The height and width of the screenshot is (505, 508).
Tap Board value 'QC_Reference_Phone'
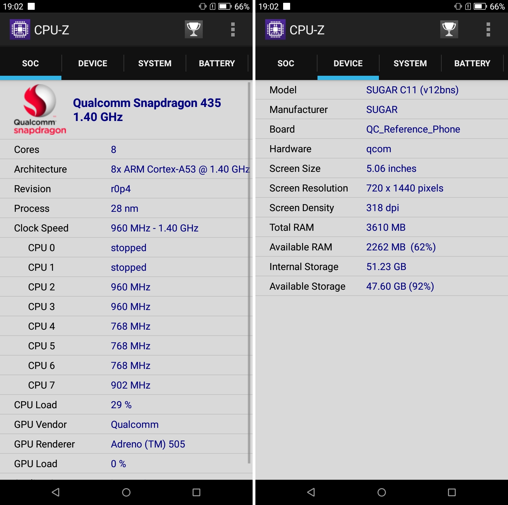click(x=413, y=129)
